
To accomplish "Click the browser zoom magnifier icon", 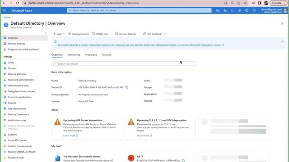I will [232, 3].
